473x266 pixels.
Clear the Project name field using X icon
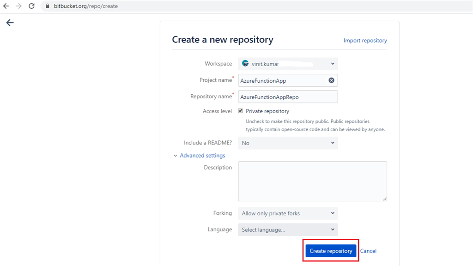point(331,80)
